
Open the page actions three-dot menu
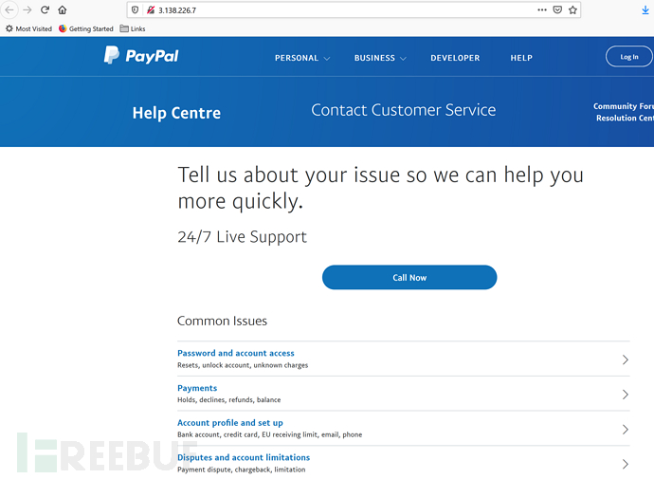pos(542,10)
